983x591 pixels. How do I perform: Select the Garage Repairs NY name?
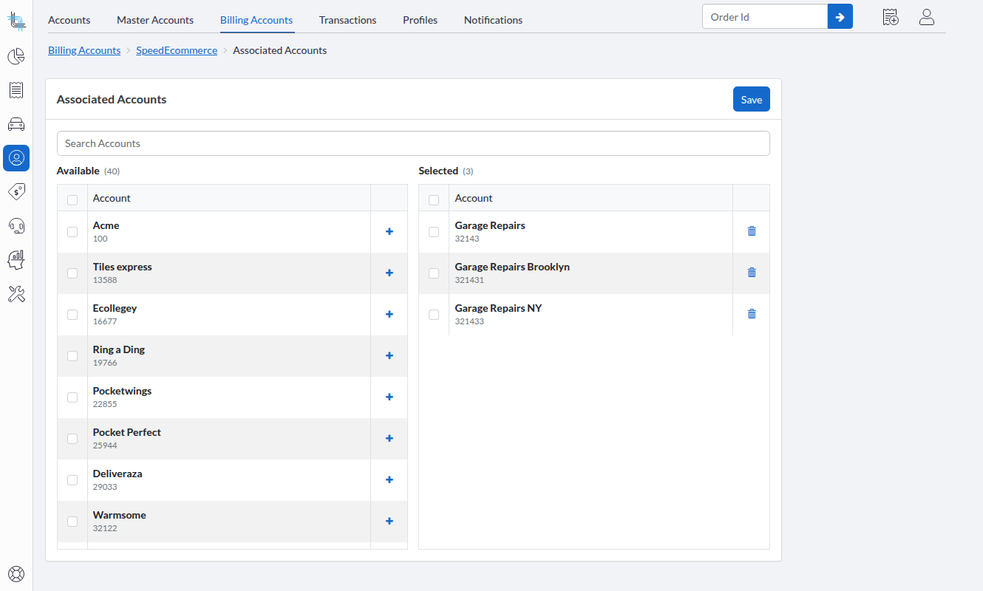pyautogui.click(x=498, y=308)
